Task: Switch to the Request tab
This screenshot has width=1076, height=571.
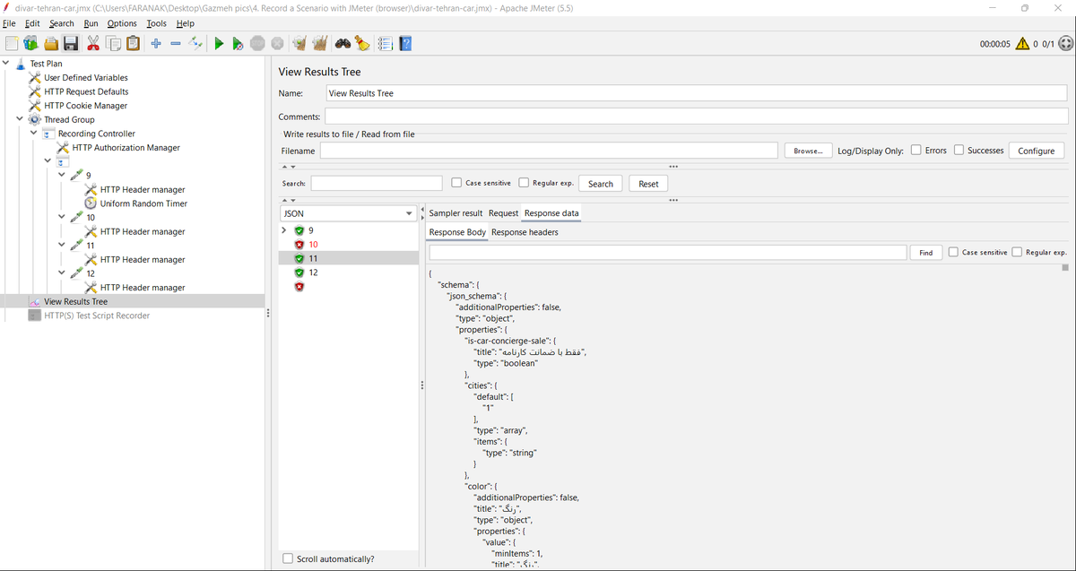Action: click(503, 213)
